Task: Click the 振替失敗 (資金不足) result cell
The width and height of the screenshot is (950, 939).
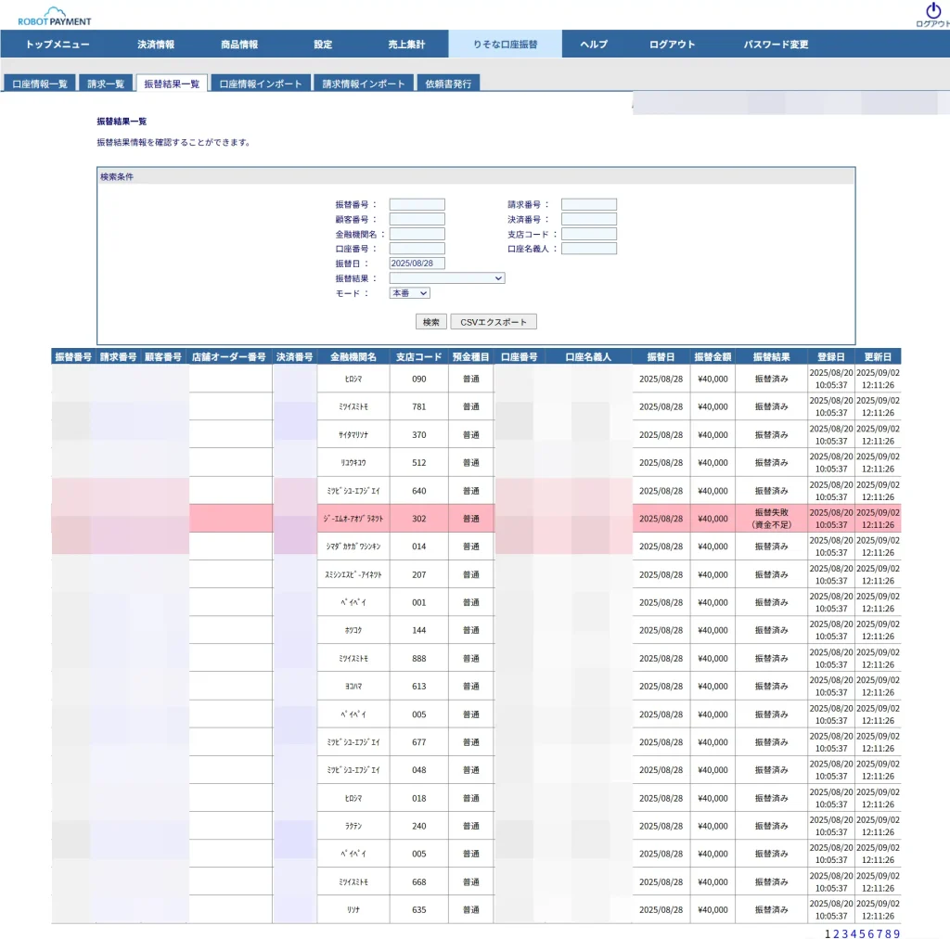Action: 770,519
